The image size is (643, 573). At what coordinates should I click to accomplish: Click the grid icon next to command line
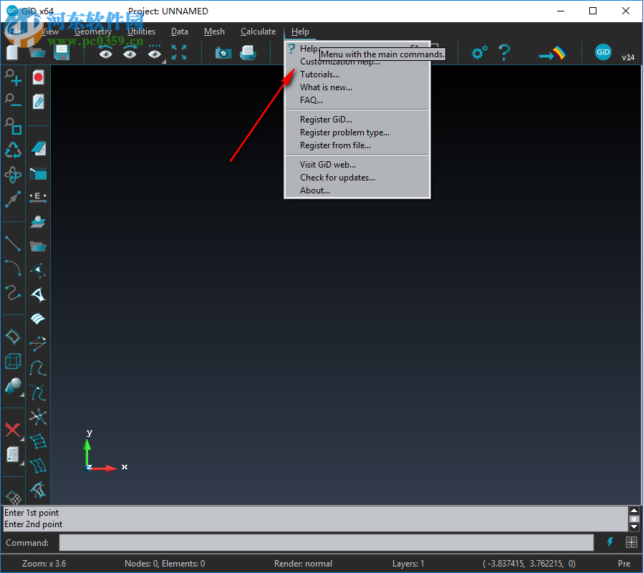pos(631,542)
